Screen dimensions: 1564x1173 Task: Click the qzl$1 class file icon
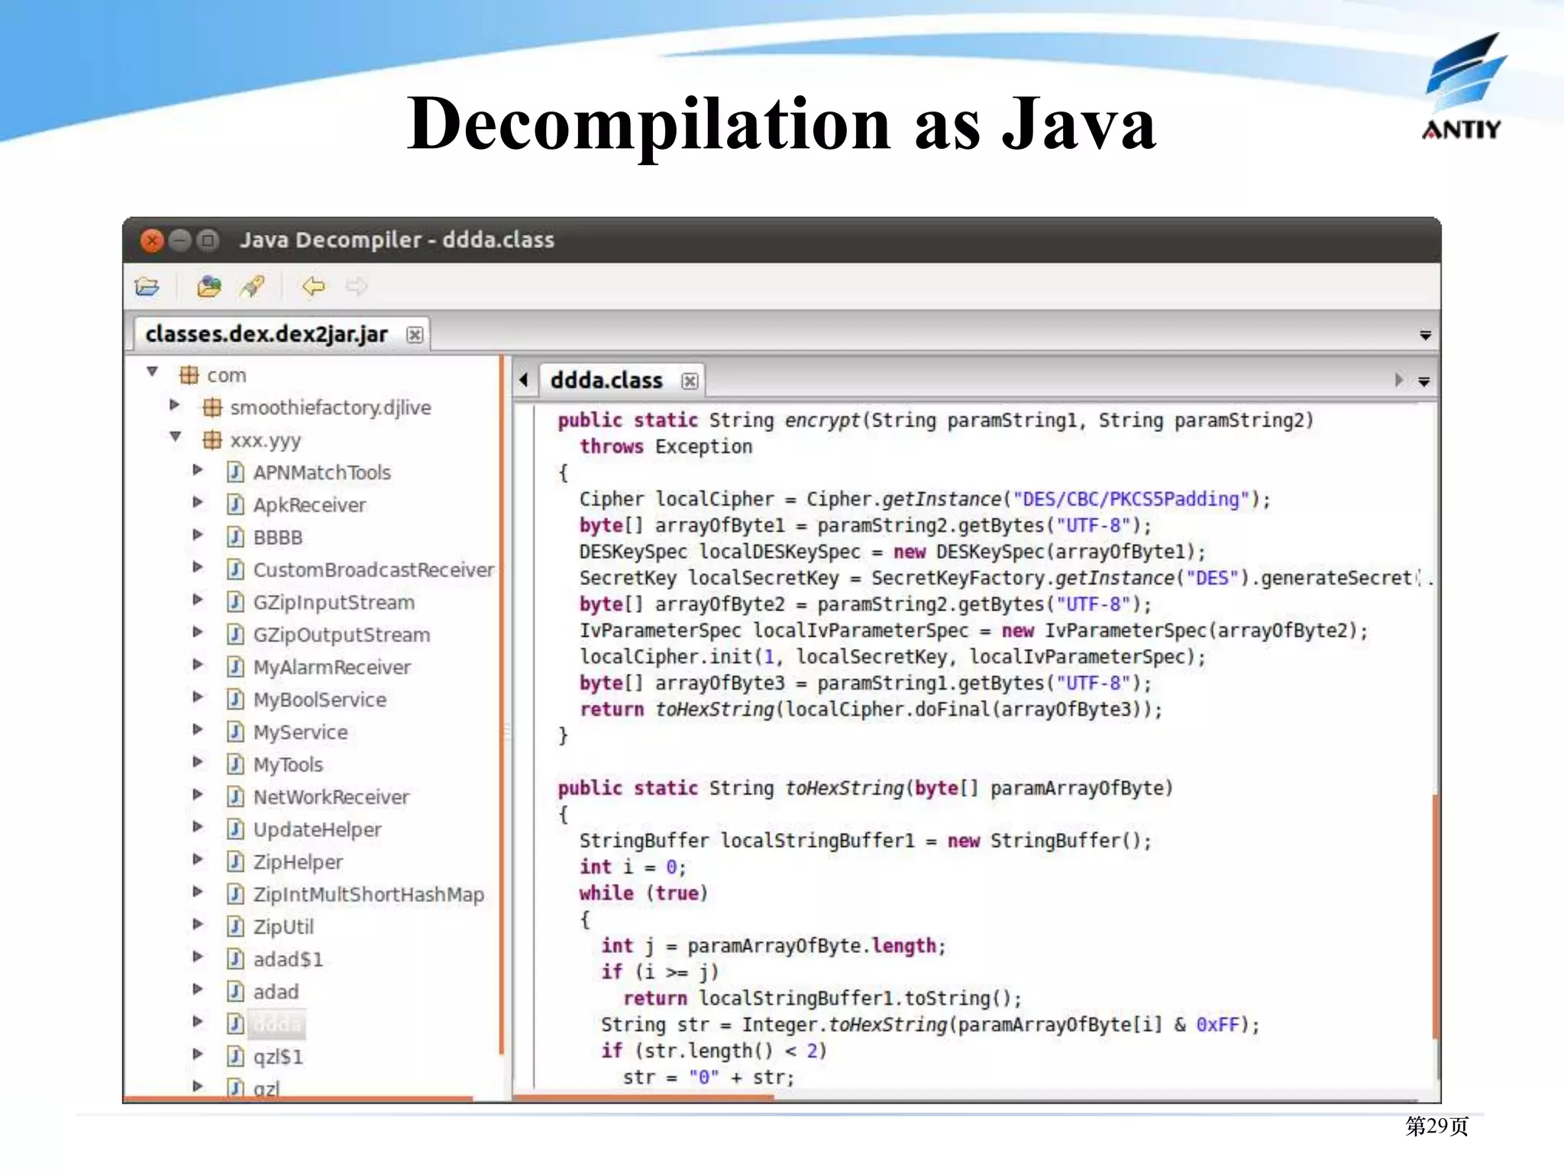(x=236, y=1056)
